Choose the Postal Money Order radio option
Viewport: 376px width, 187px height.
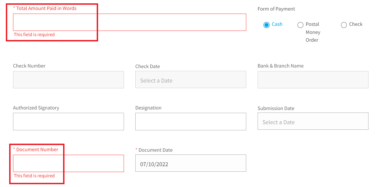click(300, 25)
